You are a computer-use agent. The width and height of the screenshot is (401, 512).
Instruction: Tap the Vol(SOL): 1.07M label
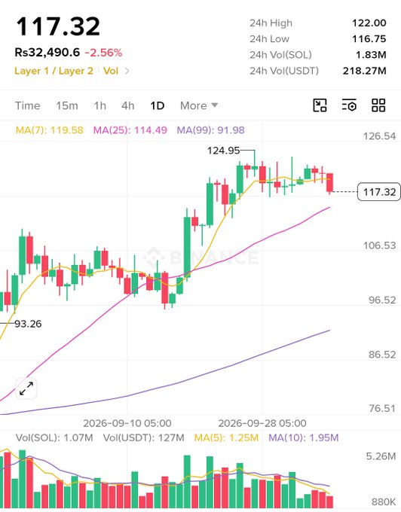[54, 437]
